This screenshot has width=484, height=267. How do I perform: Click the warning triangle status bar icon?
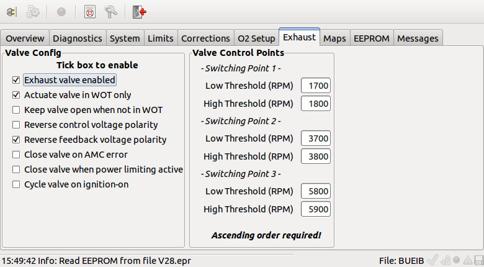point(467,260)
